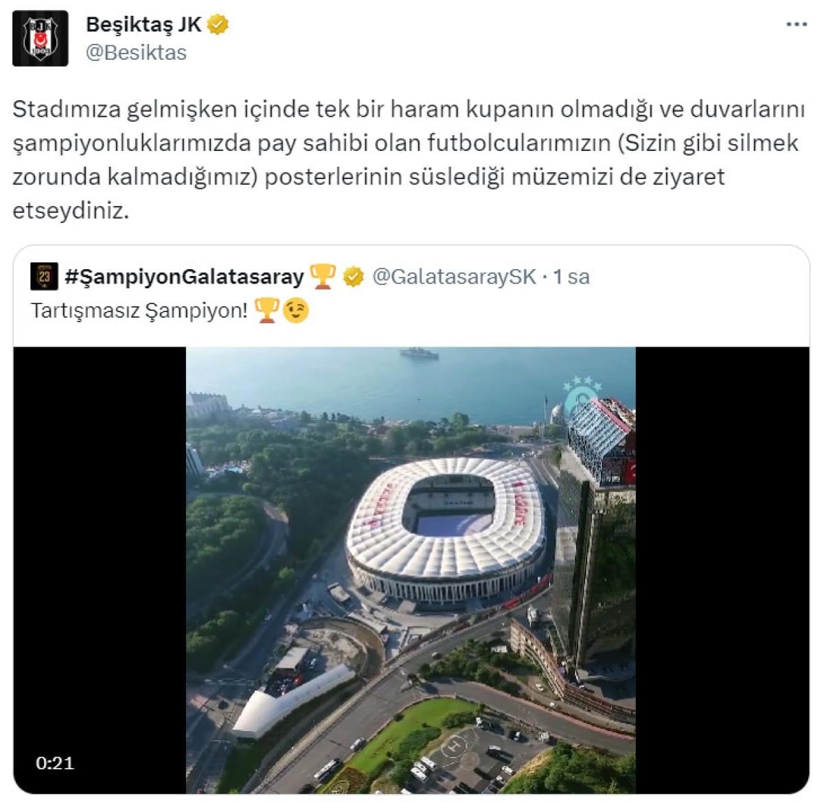Image resolution: width=824 pixels, height=803 pixels.
Task: Click the trophy emoji after Tartışmasız Şampiyon
Action: coord(266,310)
